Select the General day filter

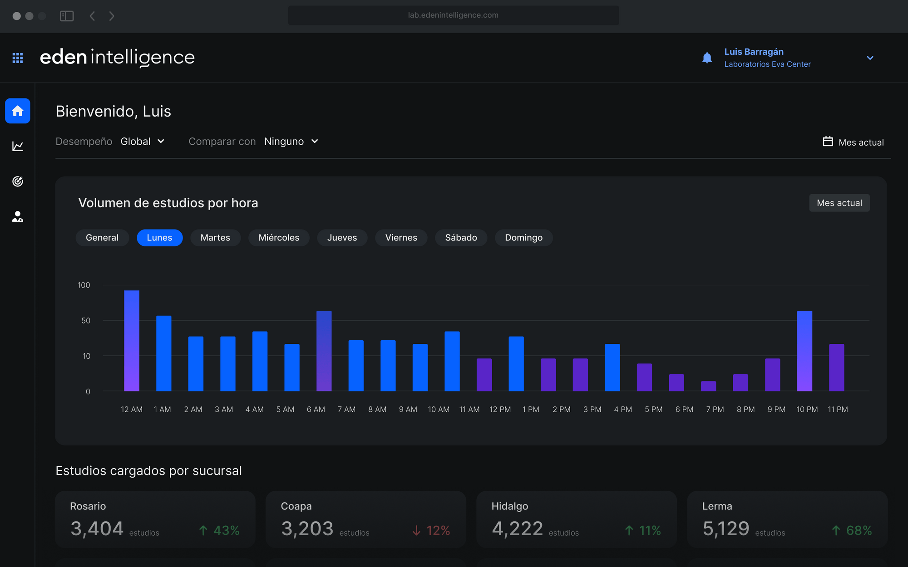click(x=102, y=238)
